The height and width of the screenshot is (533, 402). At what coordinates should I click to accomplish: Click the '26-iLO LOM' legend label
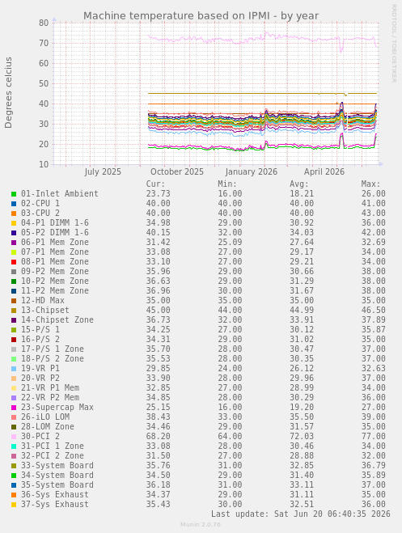(x=45, y=417)
